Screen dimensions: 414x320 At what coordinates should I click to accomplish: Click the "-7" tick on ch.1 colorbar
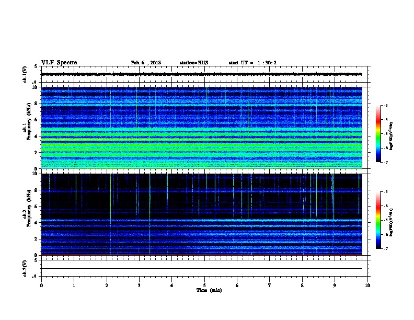pos(385,162)
